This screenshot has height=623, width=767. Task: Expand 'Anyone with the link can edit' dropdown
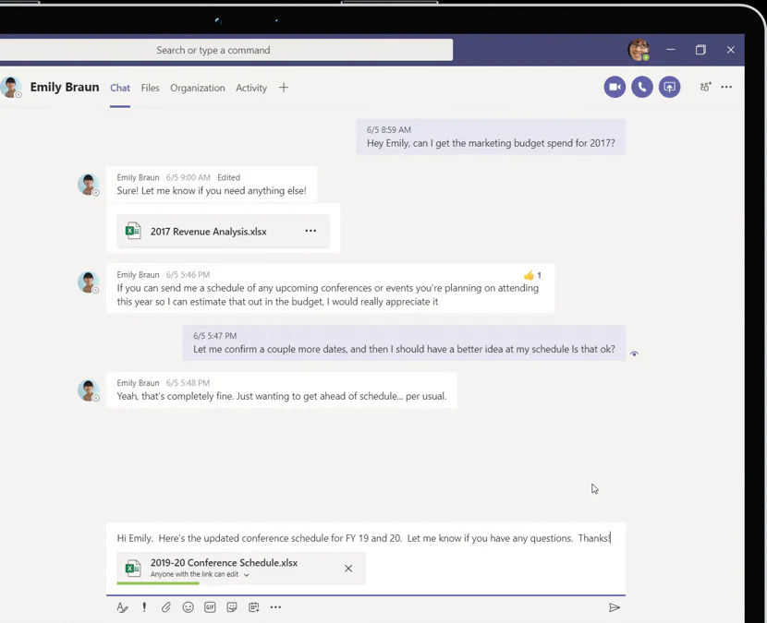coord(246,575)
